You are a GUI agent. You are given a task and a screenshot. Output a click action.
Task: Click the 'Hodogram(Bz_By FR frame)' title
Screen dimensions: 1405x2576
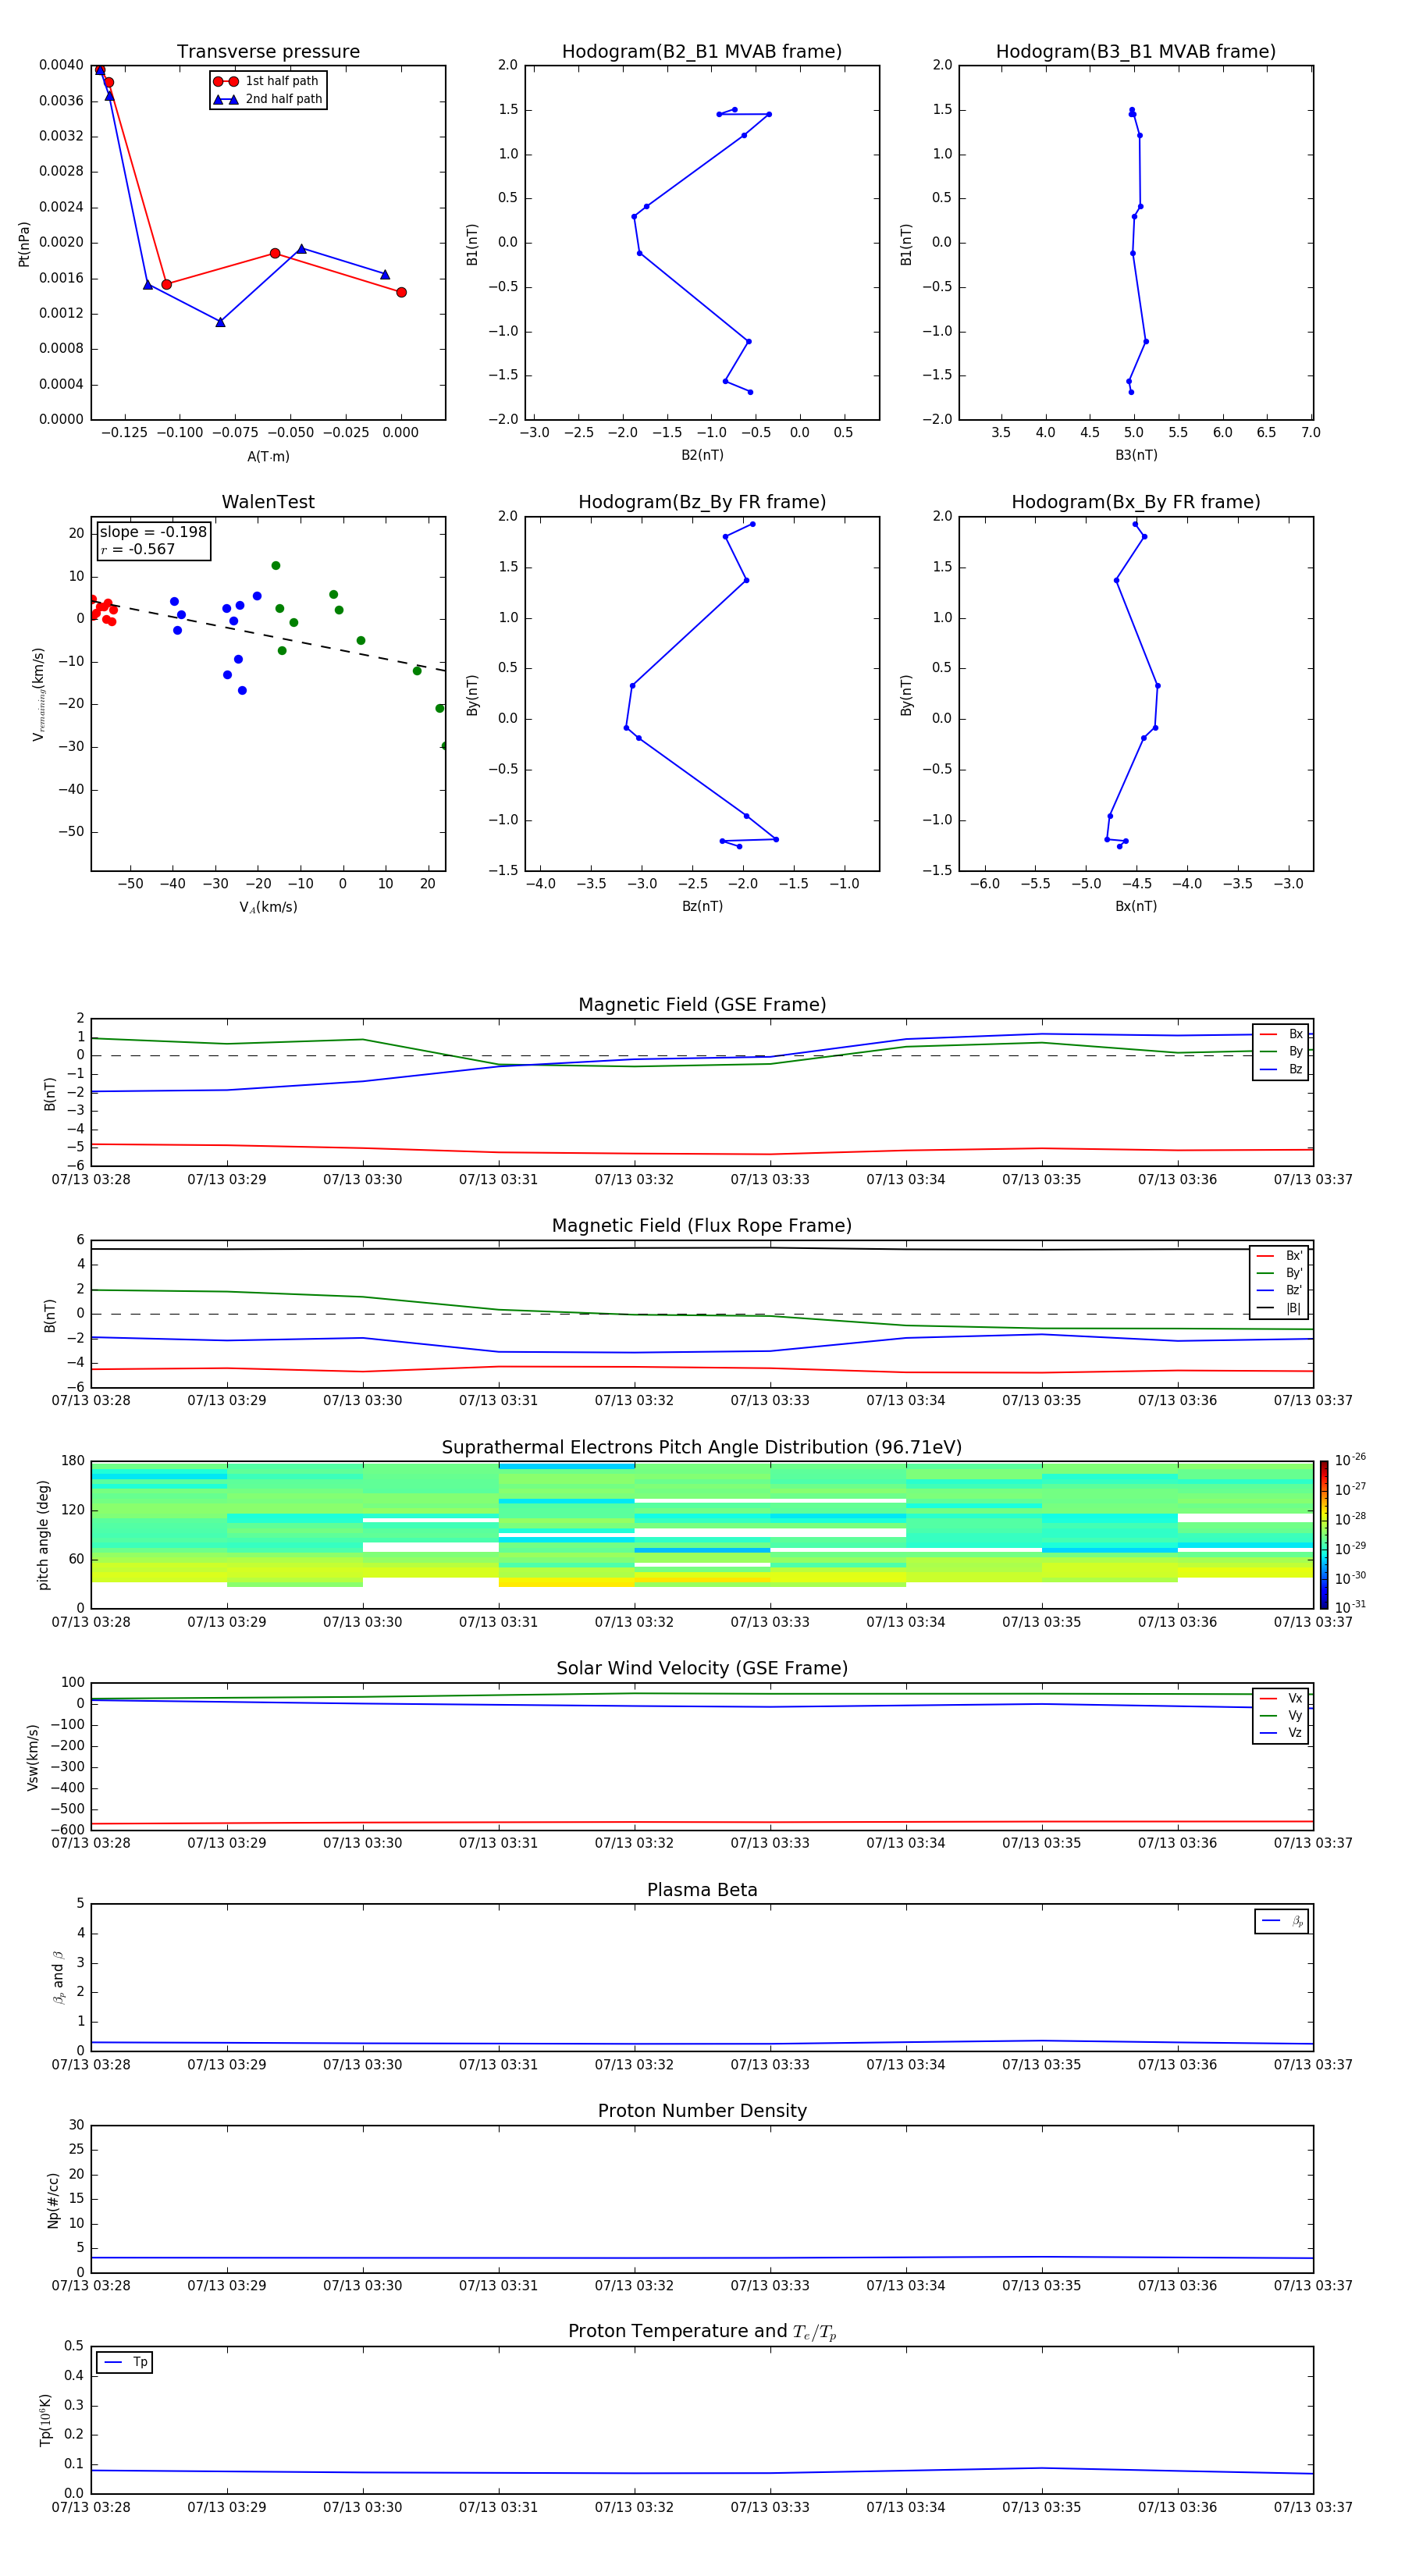point(702,502)
